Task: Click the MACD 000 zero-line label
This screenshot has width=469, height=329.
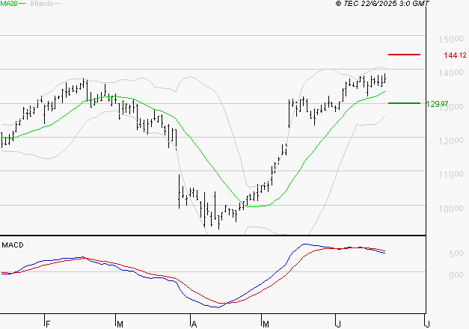Action: coord(456,275)
